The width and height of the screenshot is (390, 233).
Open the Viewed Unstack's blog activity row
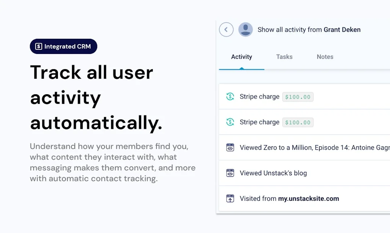273,173
